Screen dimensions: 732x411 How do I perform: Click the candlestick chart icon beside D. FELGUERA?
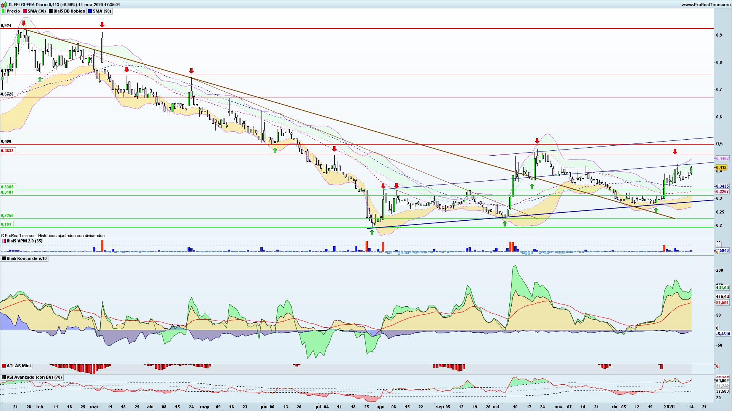point(4,5)
